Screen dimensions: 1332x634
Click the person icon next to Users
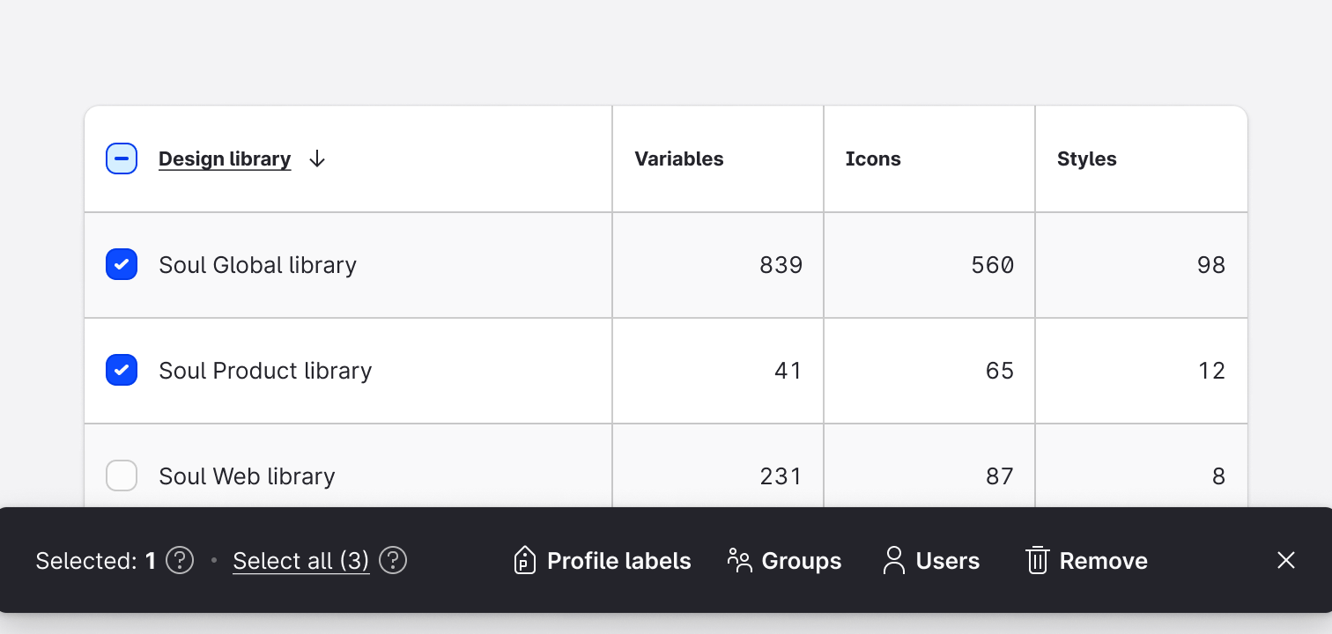[x=895, y=560]
